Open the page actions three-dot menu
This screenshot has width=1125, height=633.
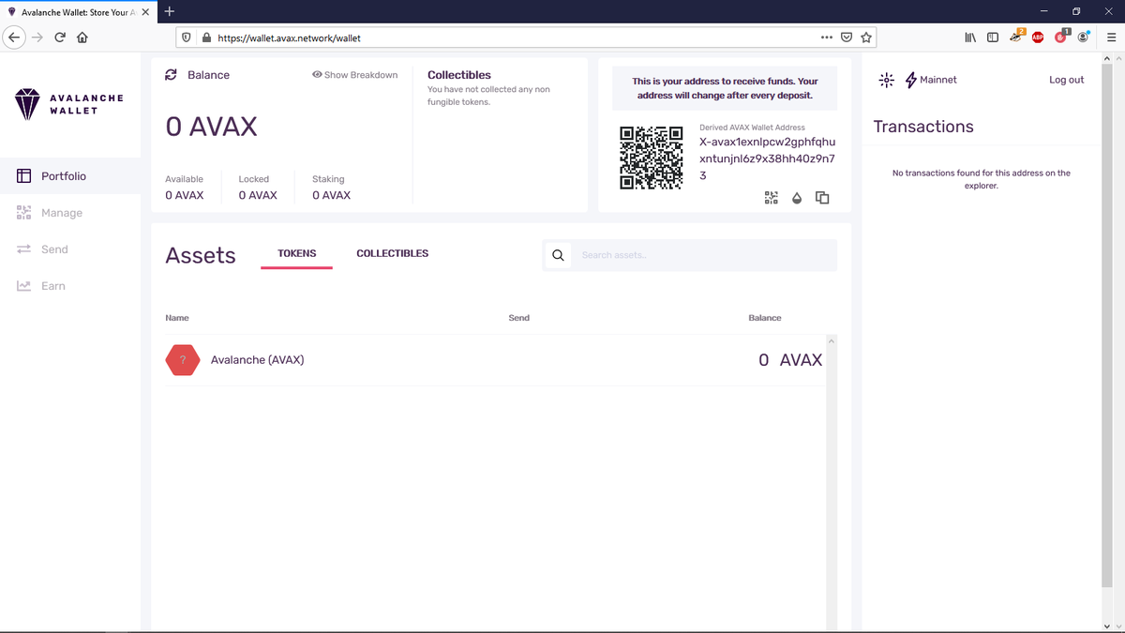click(826, 38)
